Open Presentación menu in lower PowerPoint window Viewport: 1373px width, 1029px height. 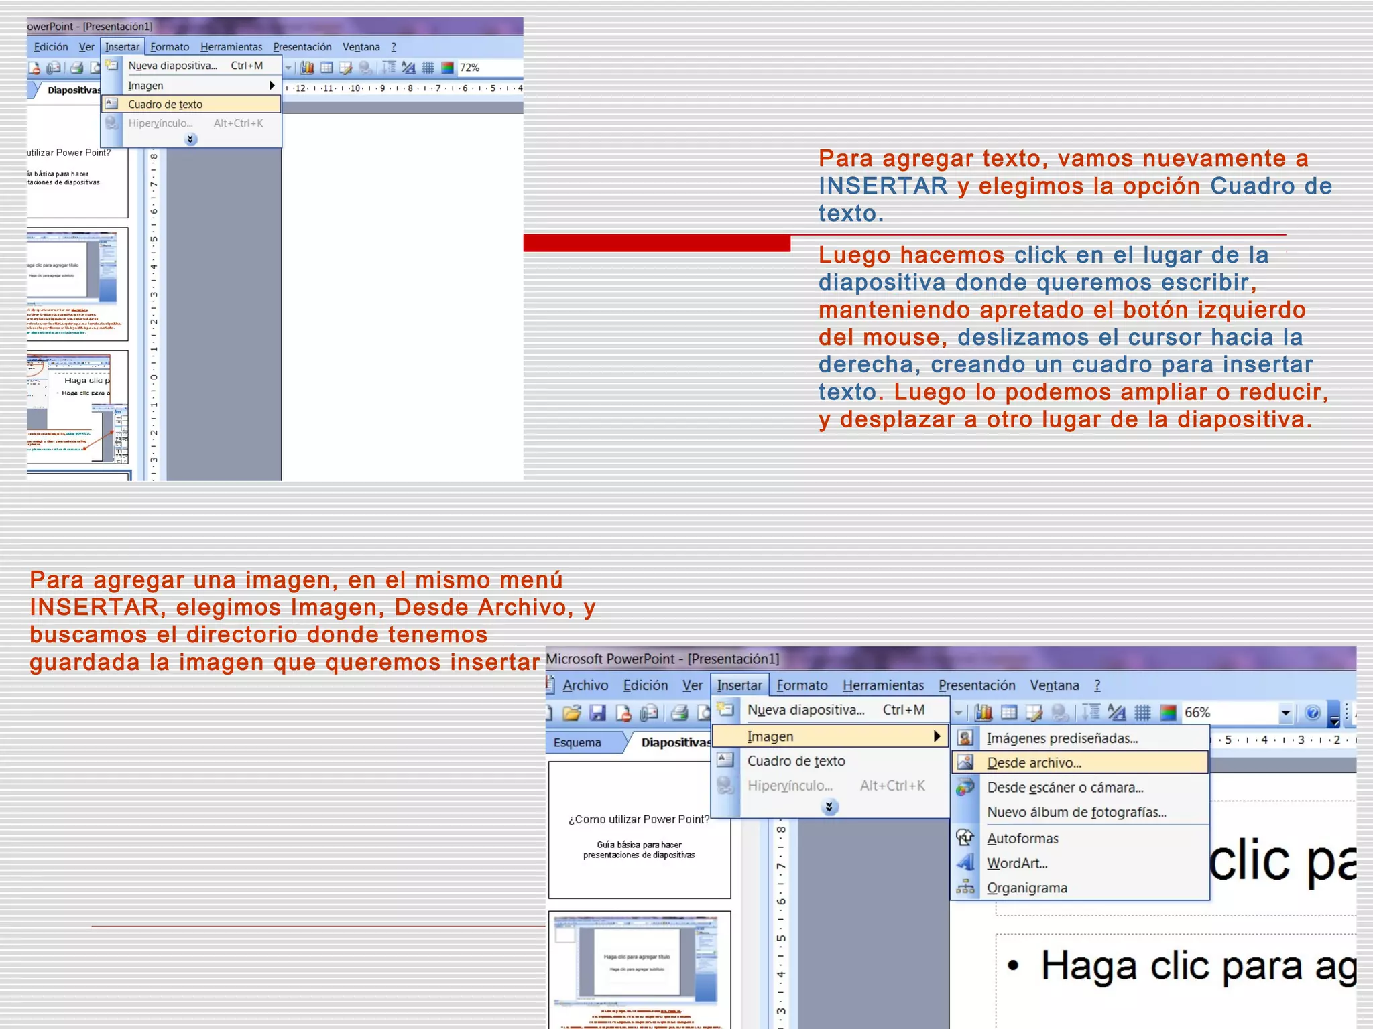977,685
